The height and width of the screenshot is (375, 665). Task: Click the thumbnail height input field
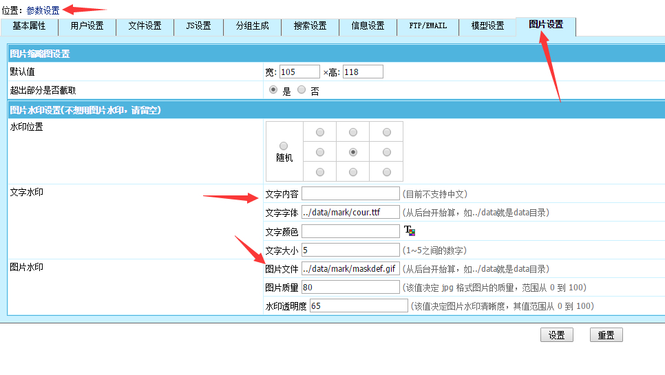363,72
